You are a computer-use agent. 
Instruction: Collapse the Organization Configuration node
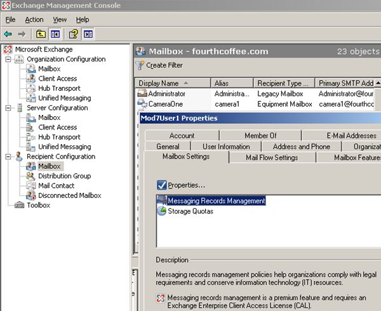[x=8, y=59]
